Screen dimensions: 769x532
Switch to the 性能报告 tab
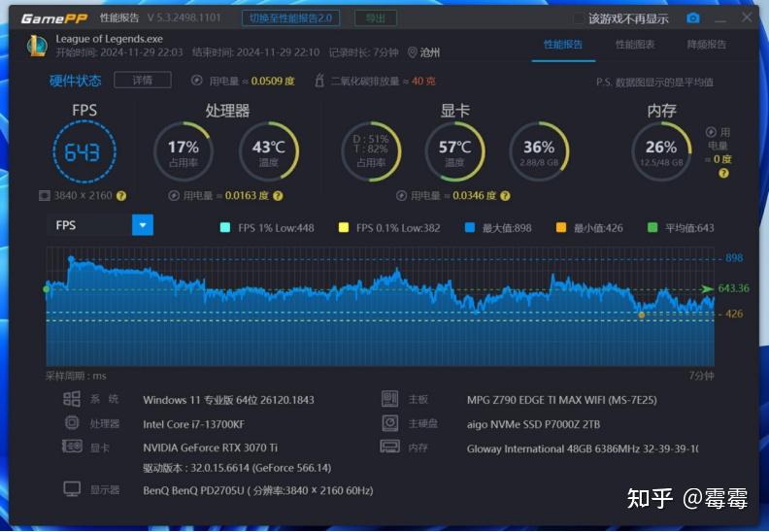[563, 45]
